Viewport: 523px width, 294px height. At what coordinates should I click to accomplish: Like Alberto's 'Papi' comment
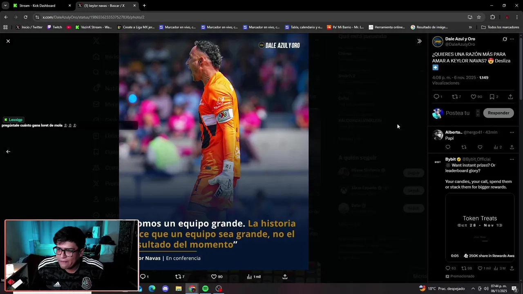[480, 147]
